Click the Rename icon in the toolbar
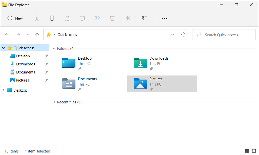 [82, 18]
